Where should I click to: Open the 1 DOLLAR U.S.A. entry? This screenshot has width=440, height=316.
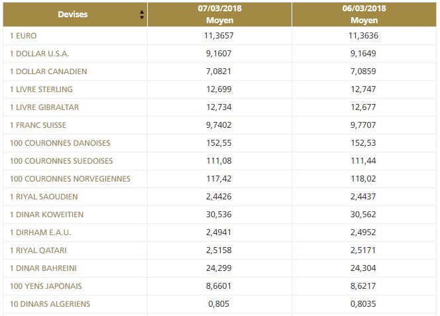[x=40, y=54]
